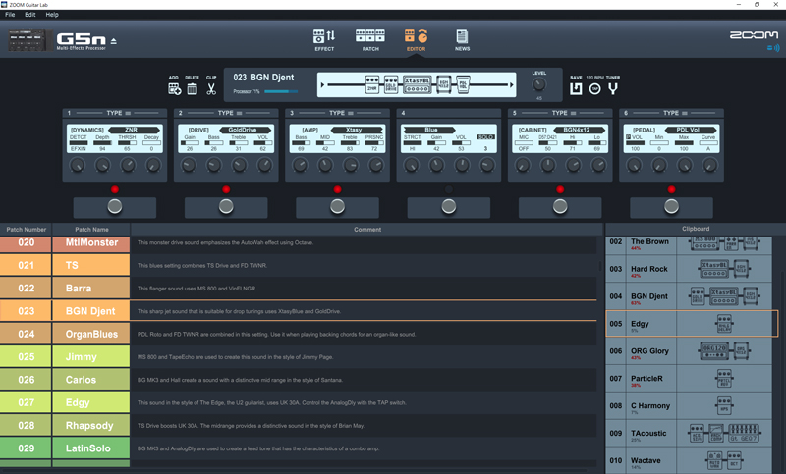Screen dimensions: 786x474
Task: Click previous effect arrow beside GoldDrive
Action: pyautogui.click(x=223, y=130)
